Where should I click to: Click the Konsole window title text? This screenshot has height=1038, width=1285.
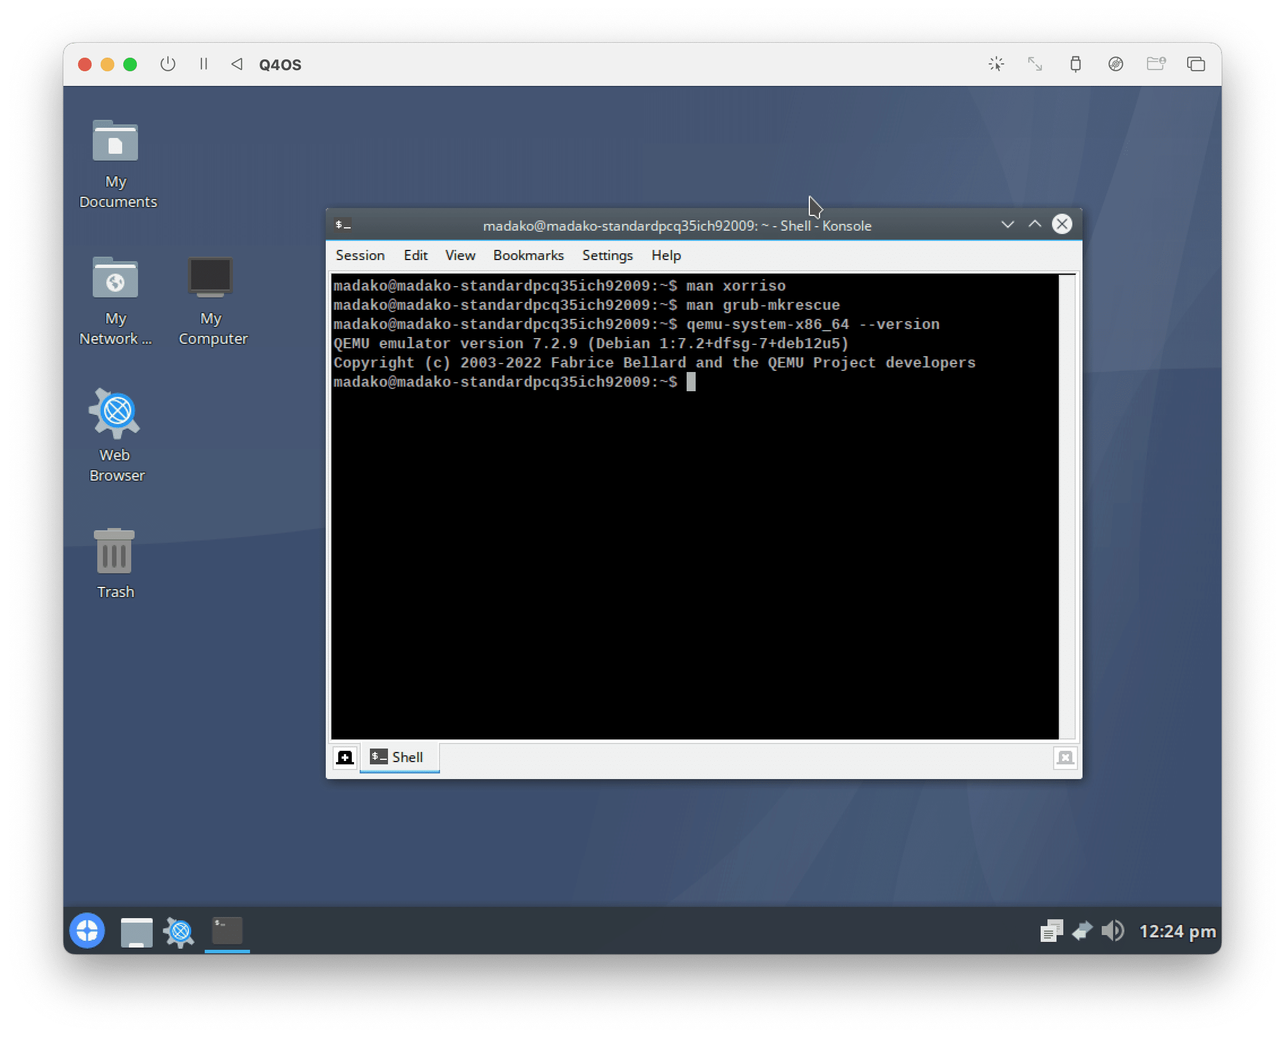point(676,226)
